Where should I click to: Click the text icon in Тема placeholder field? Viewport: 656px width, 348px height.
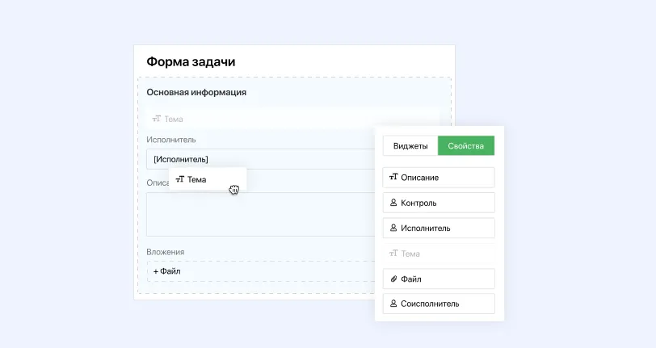[x=157, y=119]
